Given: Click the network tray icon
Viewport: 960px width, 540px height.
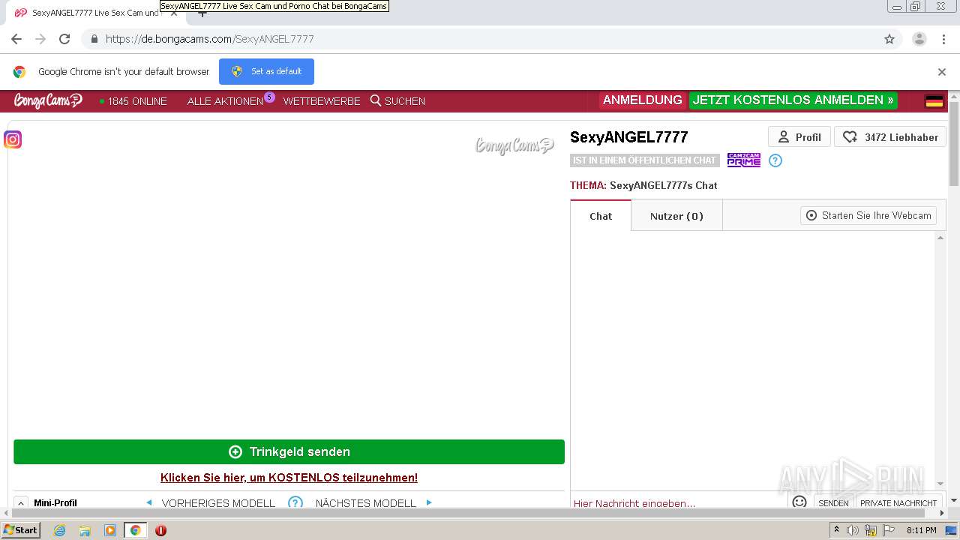Looking at the screenshot, I should [870, 530].
